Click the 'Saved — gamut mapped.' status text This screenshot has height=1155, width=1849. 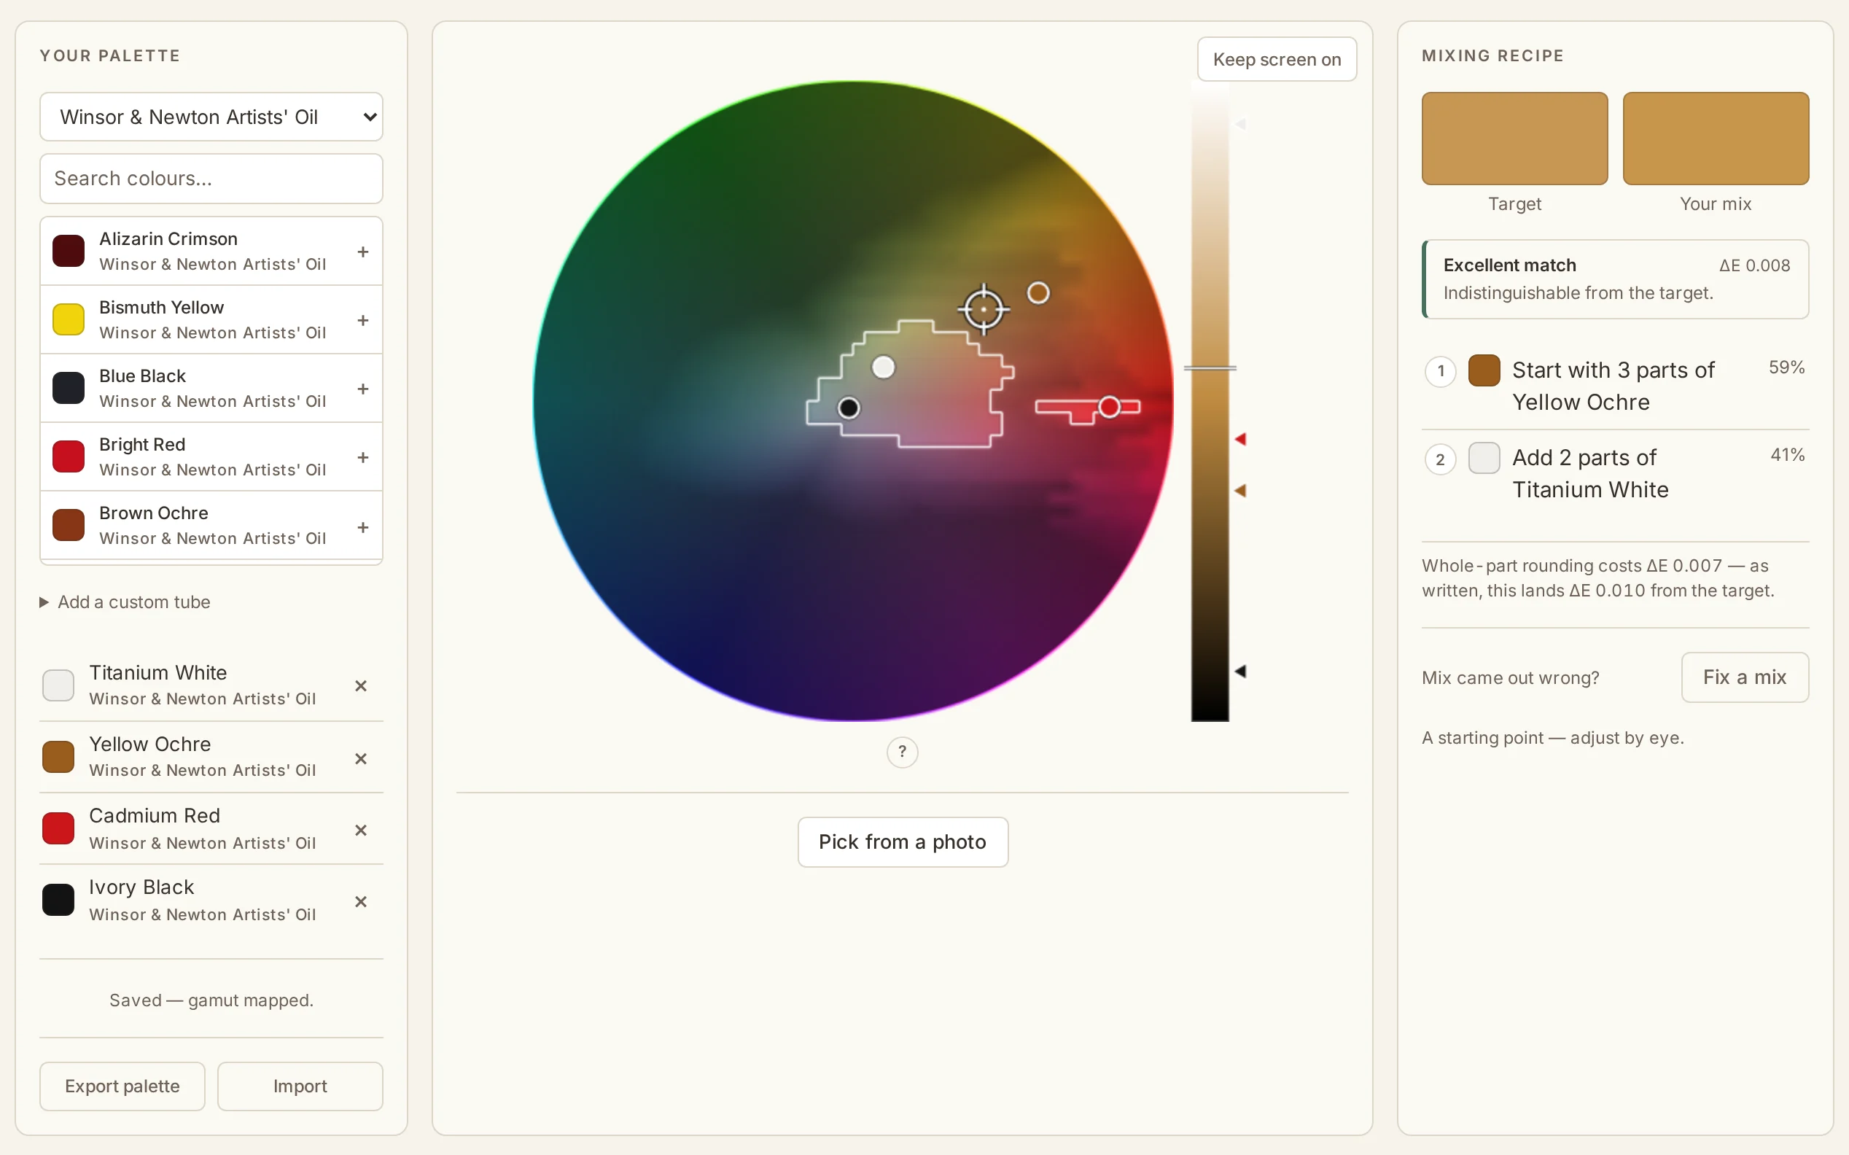tap(211, 1000)
